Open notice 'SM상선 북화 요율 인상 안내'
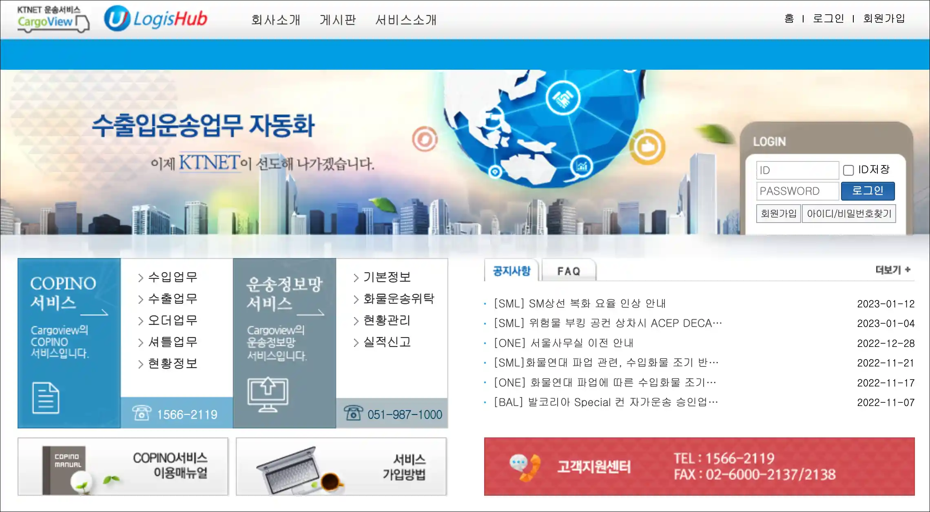 coord(580,304)
